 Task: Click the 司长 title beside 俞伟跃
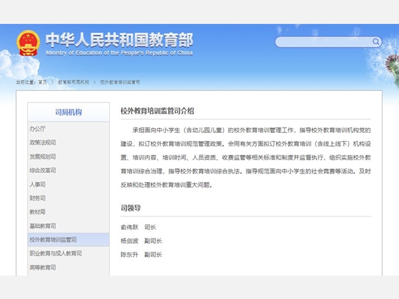[x=150, y=227]
